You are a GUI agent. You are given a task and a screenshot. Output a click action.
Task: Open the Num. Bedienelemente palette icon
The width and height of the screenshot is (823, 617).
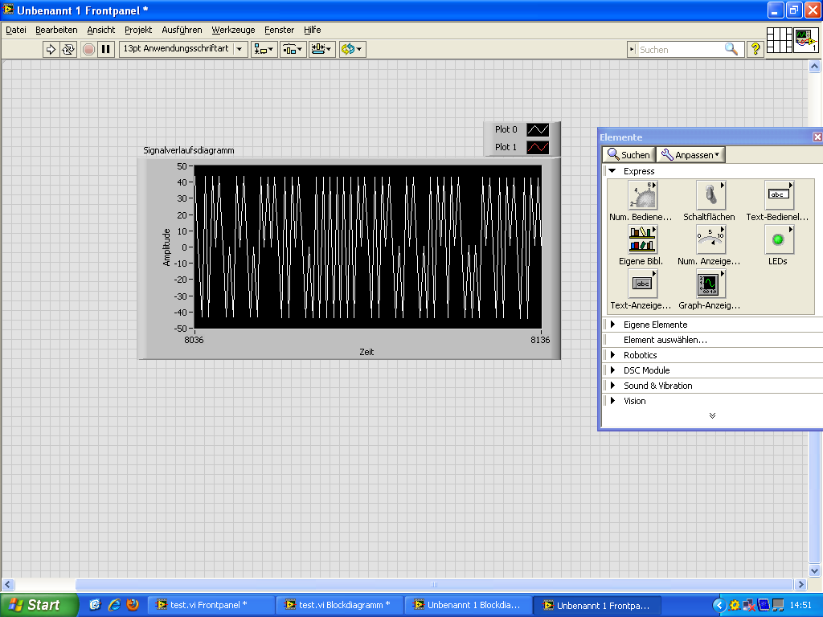pyautogui.click(x=643, y=194)
